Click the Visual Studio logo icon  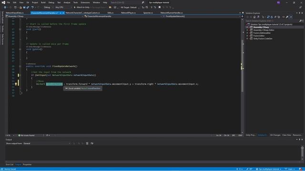[x=3, y=2]
